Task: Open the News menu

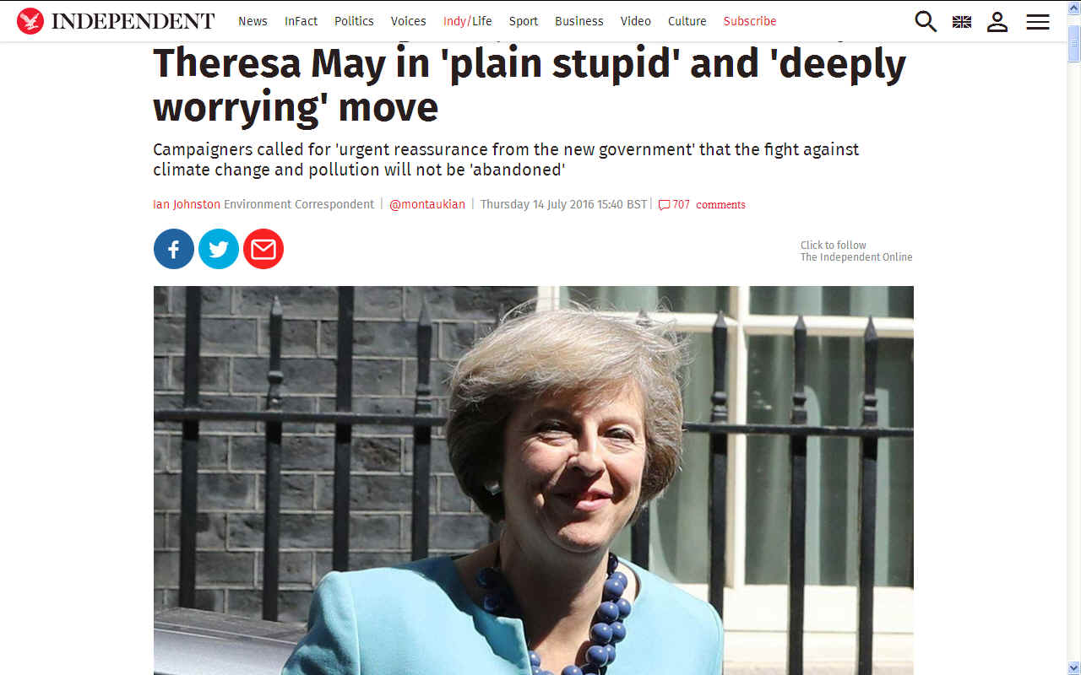Action: point(253,21)
